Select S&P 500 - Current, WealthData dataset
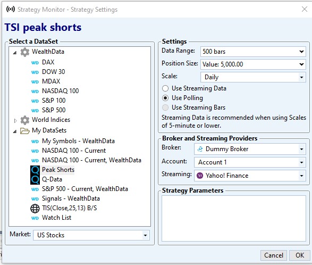The image size is (312, 265). pyautogui.click(x=85, y=189)
